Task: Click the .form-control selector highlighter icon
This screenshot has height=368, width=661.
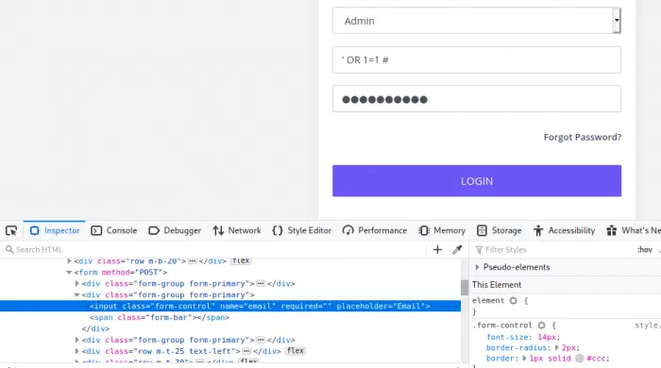Action: point(541,325)
